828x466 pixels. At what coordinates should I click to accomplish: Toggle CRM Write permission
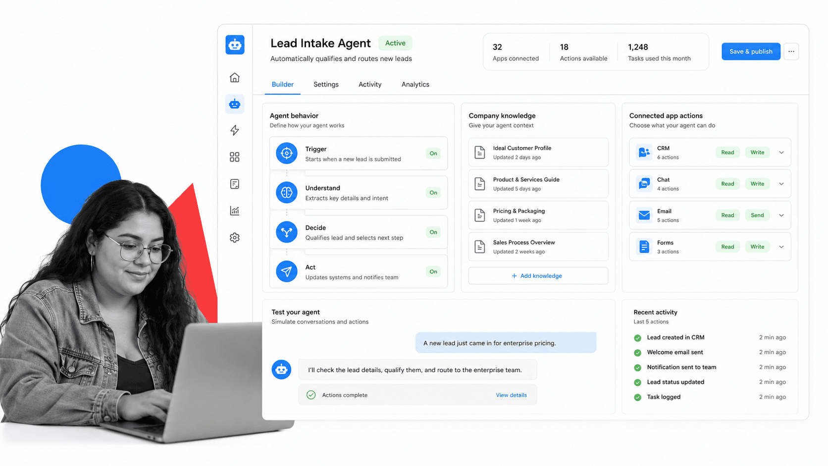pyautogui.click(x=757, y=153)
